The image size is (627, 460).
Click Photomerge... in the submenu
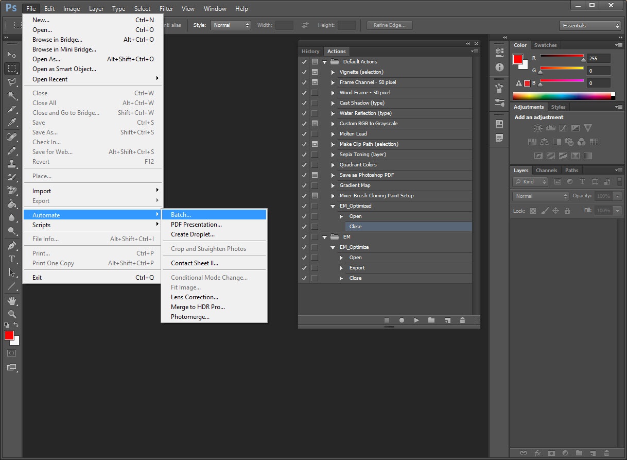coord(190,317)
